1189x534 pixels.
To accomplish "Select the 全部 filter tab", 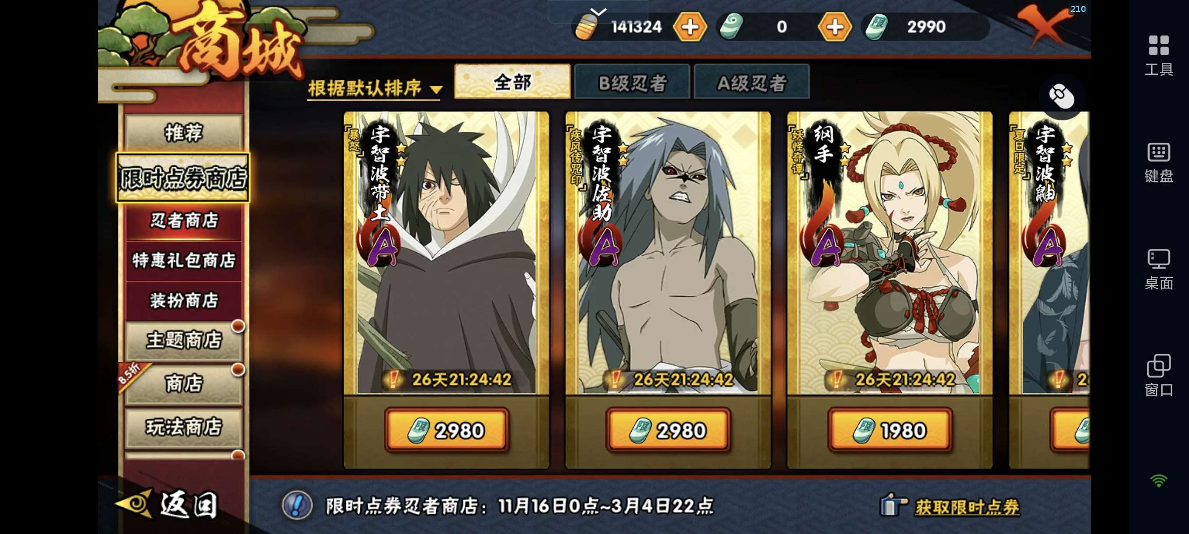I will (513, 82).
